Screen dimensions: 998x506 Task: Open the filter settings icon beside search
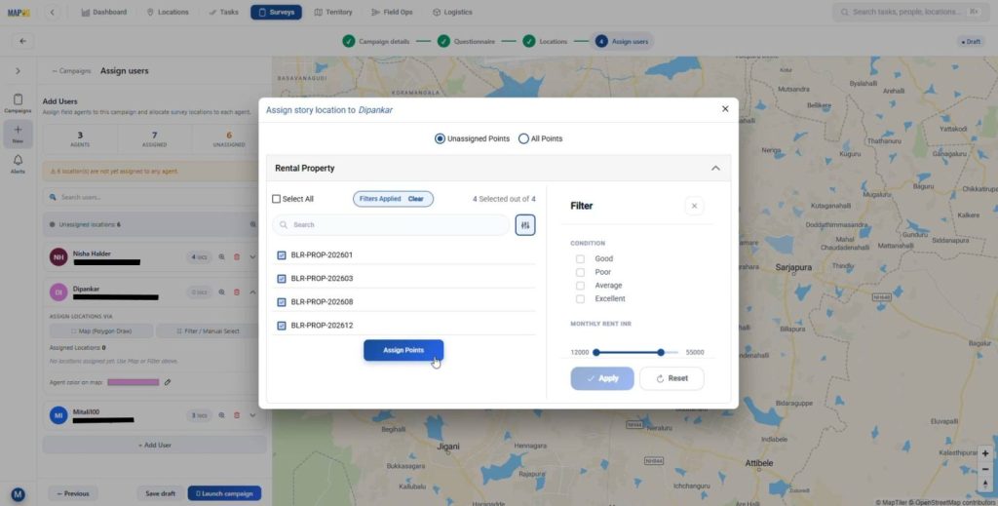point(525,225)
